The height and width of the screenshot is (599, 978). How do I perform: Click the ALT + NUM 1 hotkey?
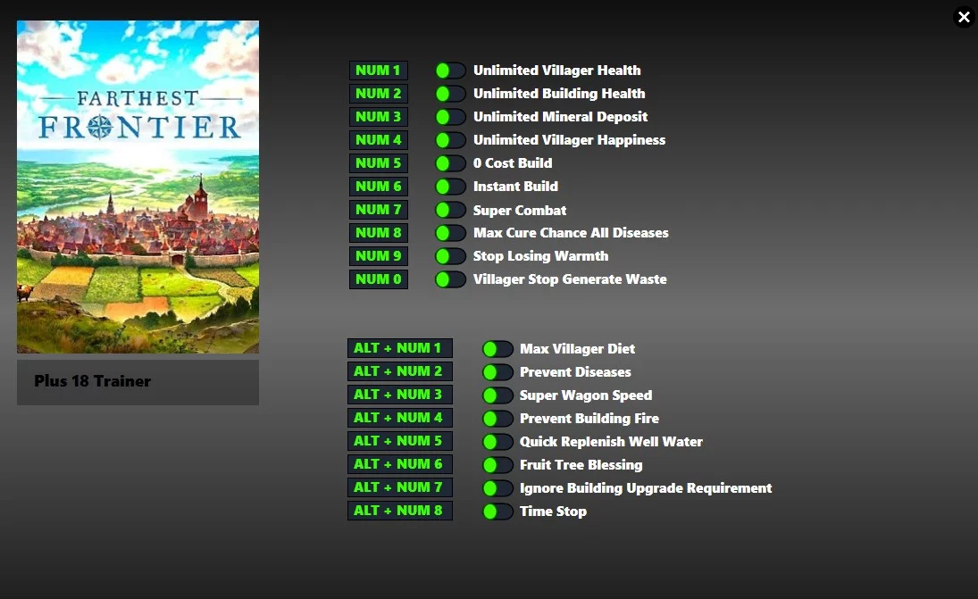[x=399, y=348]
